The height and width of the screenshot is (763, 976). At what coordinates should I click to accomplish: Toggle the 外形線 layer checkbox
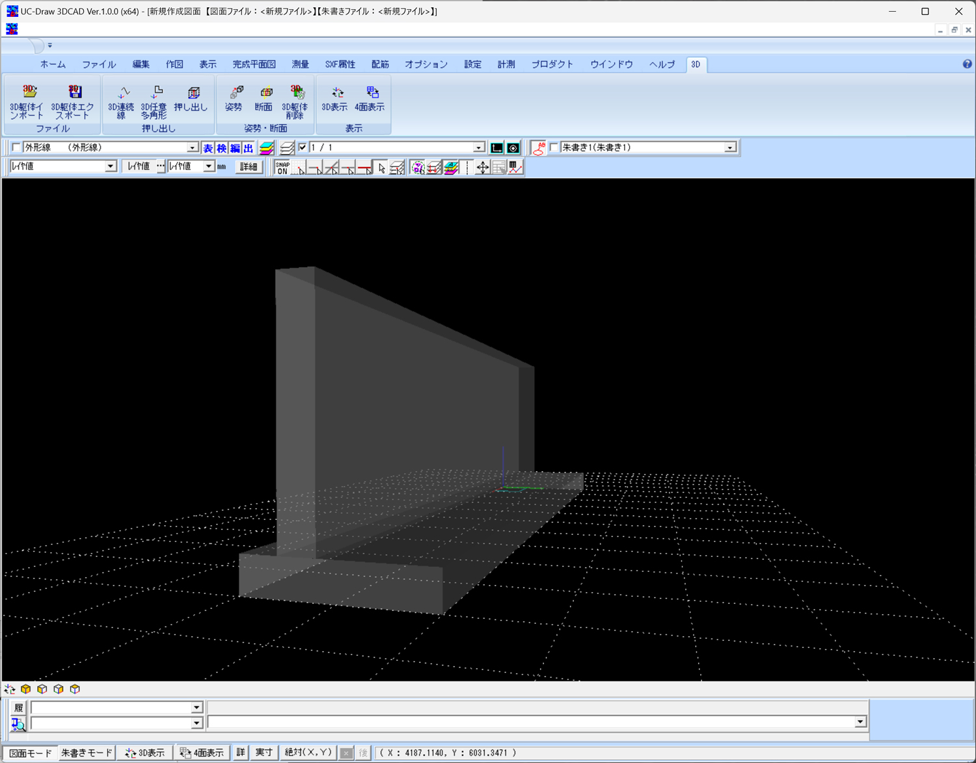[16, 148]
